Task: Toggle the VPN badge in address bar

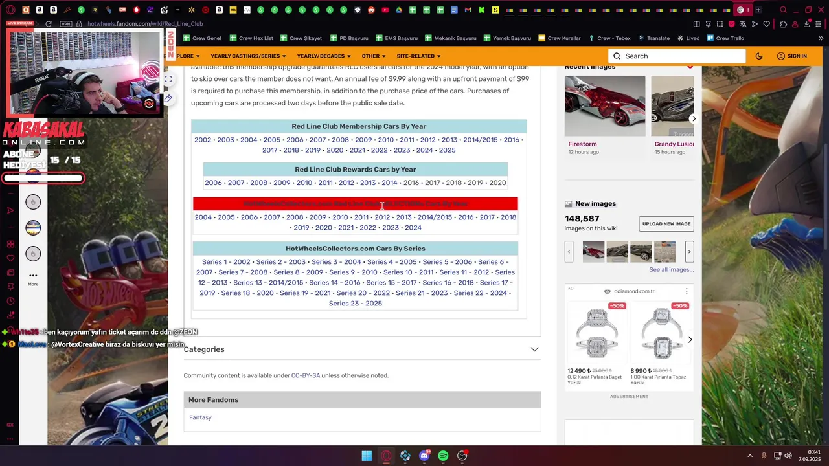Action: (65, 24)
